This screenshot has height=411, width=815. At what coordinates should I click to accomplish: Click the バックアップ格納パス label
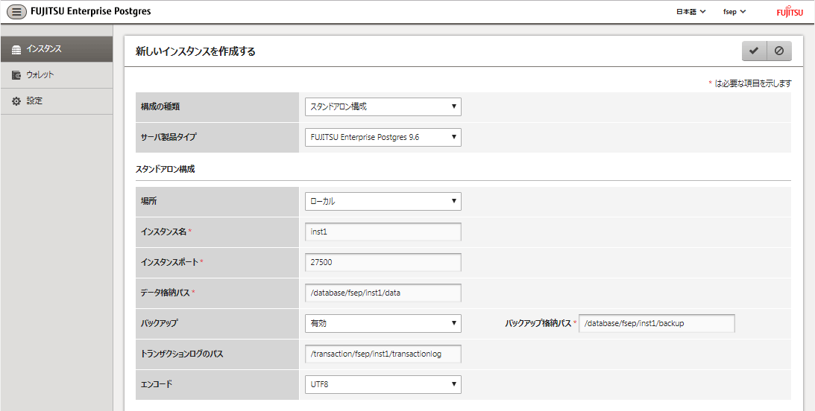(538, 323)
